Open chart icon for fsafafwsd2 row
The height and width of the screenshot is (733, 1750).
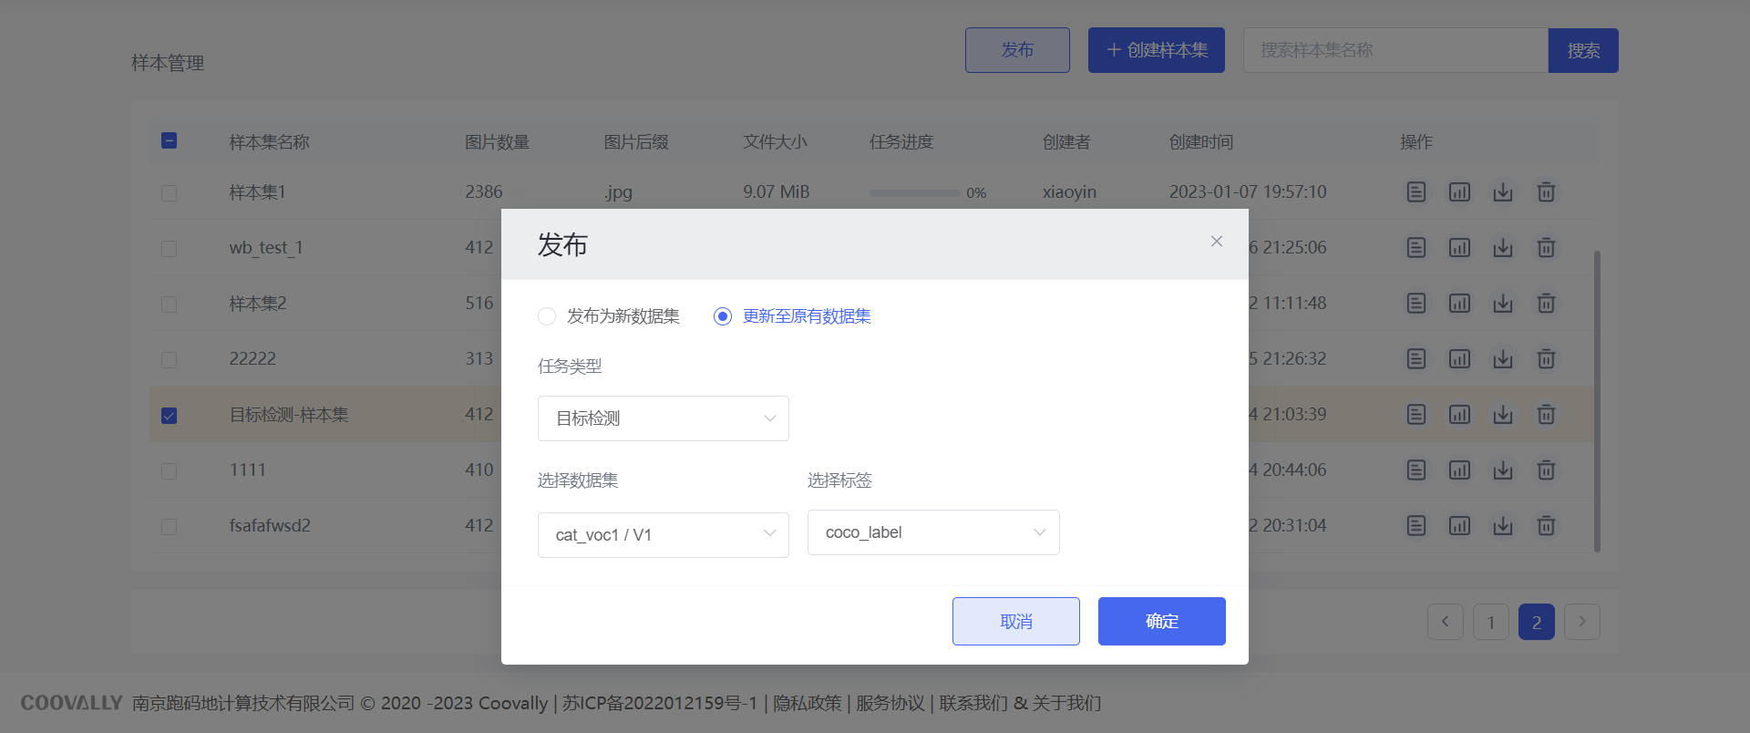click(1459, 526)
